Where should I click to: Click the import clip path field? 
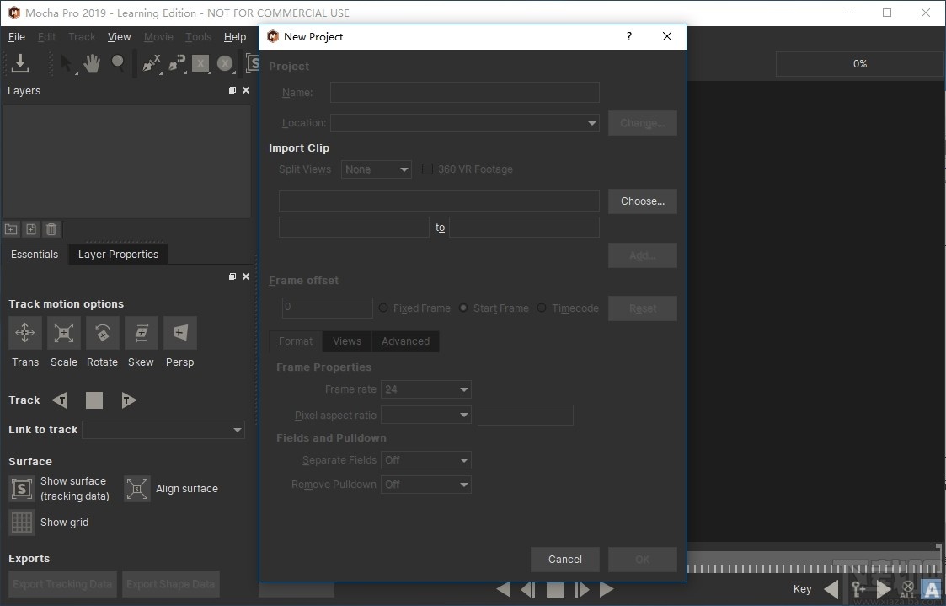tap(439, 201)
